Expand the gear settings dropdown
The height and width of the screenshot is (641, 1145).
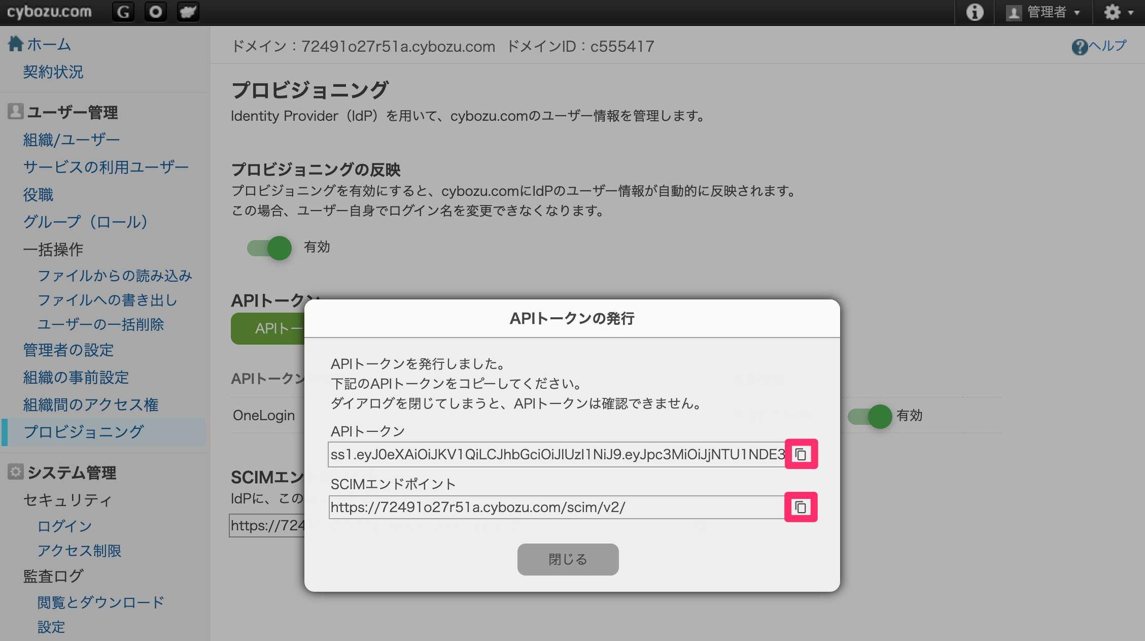[x=1119, y=12]
